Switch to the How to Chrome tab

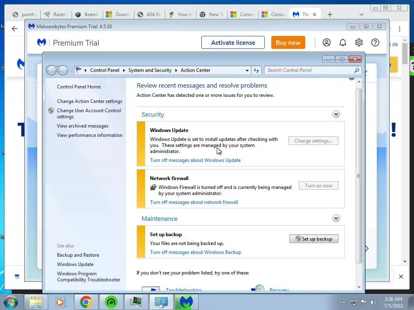point(180,15)
